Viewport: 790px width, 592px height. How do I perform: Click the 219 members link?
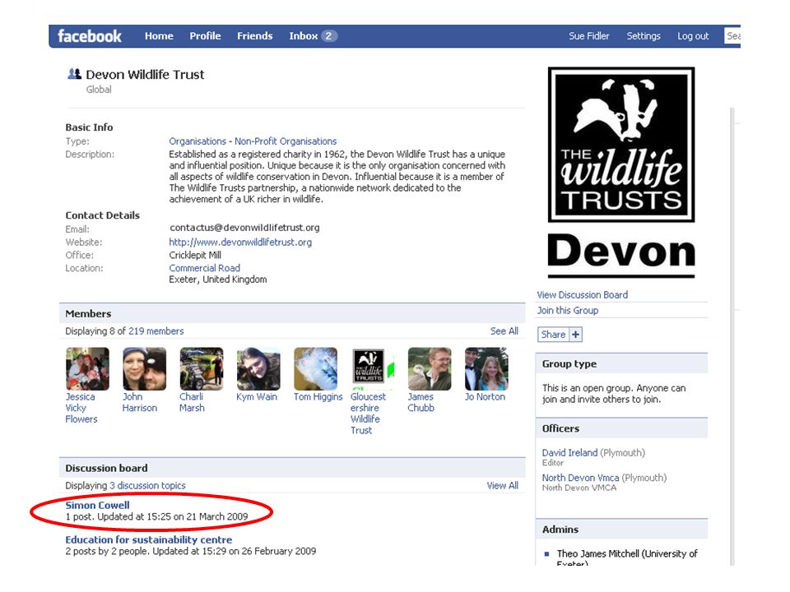coord(156,331)
